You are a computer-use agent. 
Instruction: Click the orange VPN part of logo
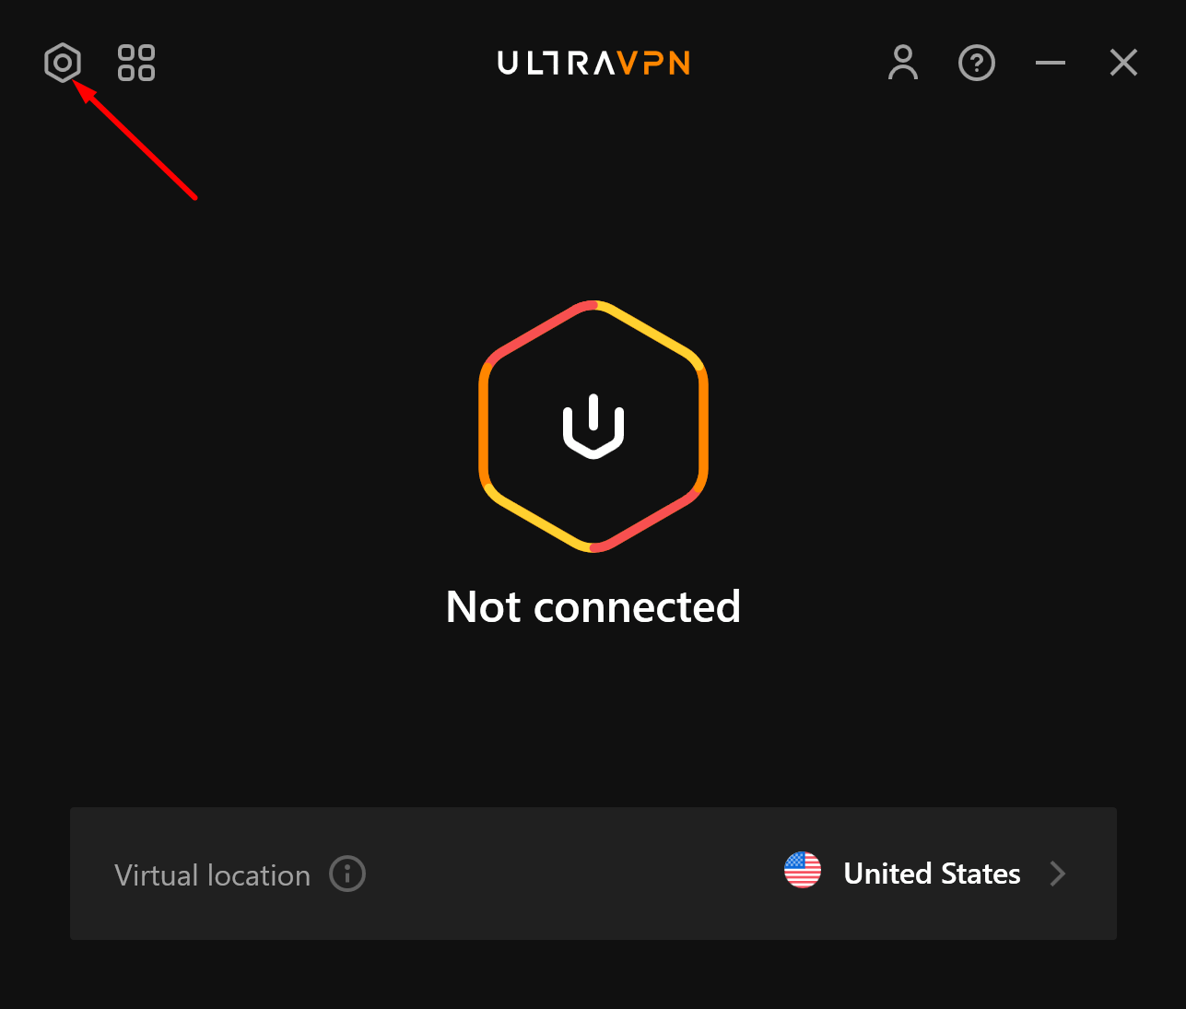coord(654,63)
